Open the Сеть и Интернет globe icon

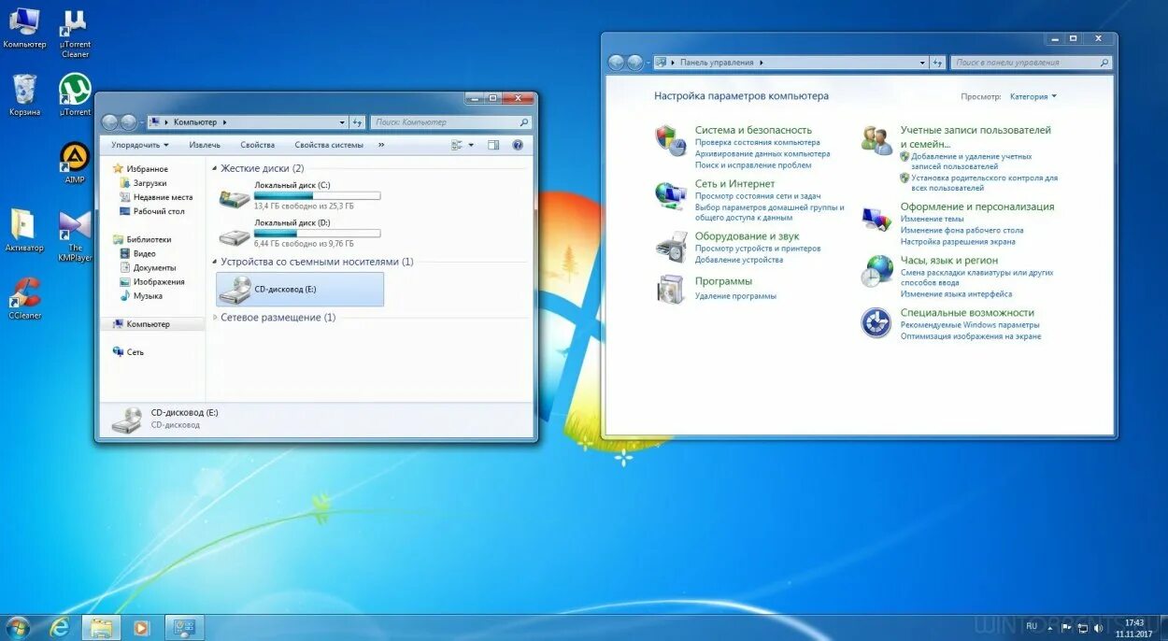[x=671, y=194]
